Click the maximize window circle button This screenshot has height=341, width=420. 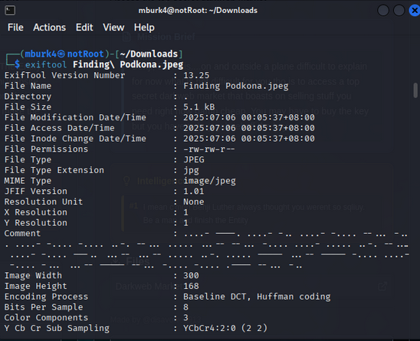399,11
